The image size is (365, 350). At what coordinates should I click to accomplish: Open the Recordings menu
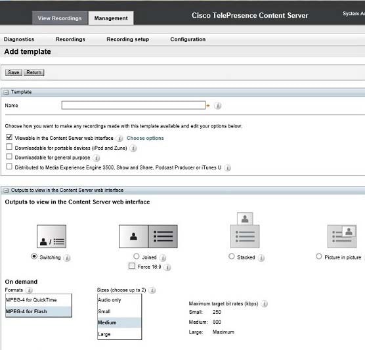click(x=70, y=39)
